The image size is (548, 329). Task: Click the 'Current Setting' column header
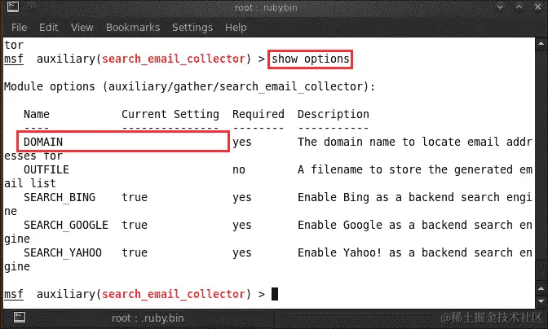point(170,115)
